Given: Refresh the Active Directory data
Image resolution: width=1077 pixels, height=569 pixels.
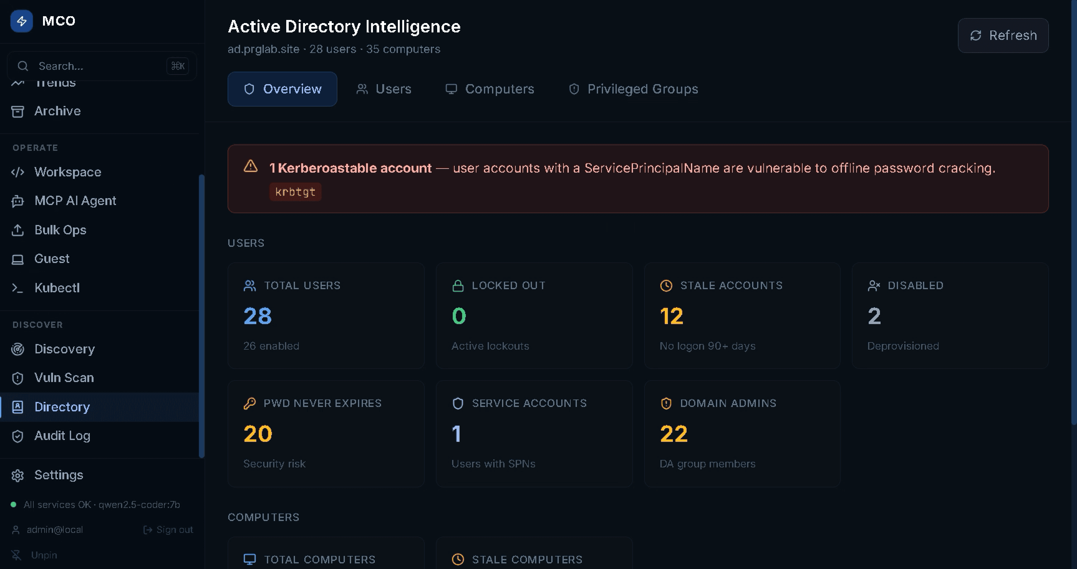Looking at the screenshot, I should [1003, 36].
